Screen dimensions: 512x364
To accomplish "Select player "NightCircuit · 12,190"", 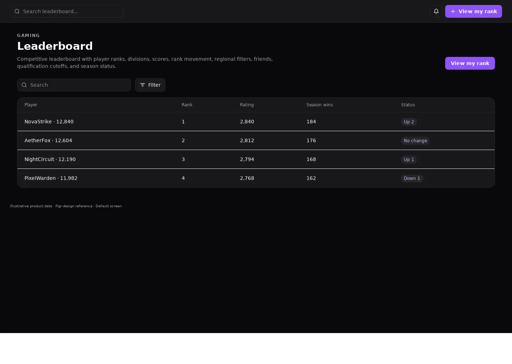I will [x=50, y=159].
